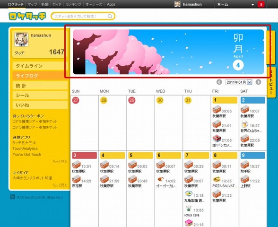
Task: Click hamashun profile avatar in sidebar
Action: [x=21, y=39]
